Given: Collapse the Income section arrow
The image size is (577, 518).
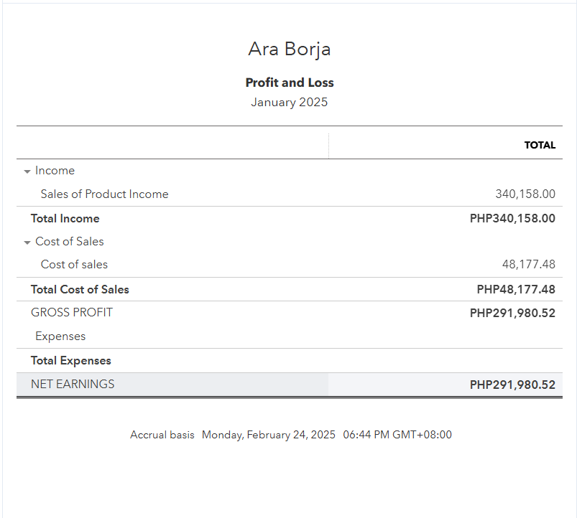Looking at the screenshot, I should (x=27, y=171).
